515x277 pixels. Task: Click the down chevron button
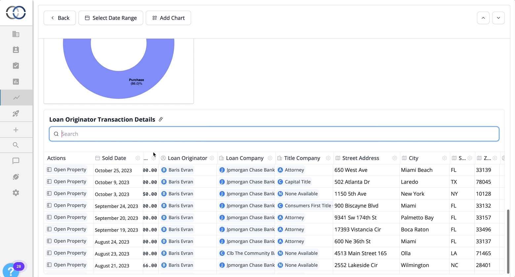[498, 18]
